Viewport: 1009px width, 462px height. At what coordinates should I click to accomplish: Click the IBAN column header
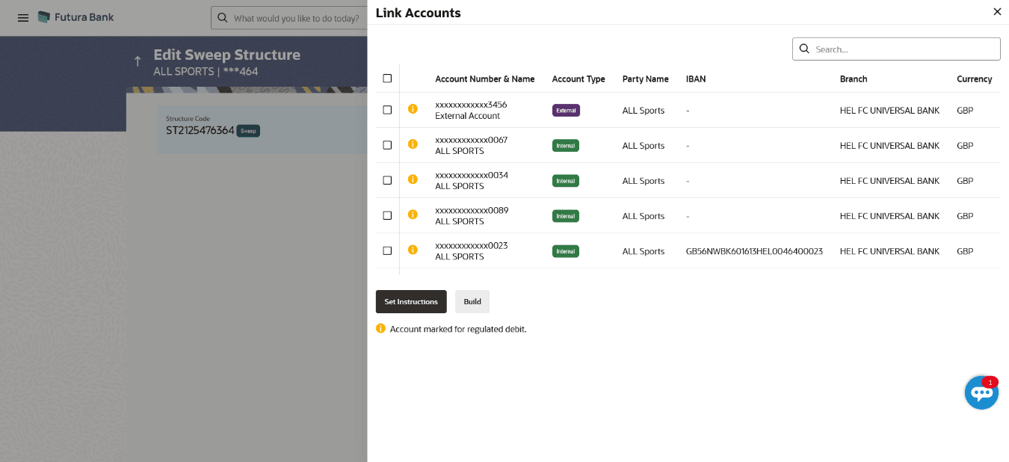[696, 78]
